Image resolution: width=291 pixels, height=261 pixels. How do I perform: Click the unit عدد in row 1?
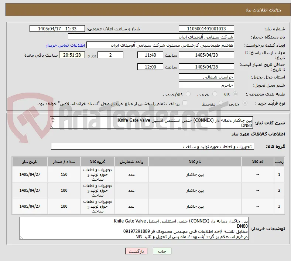[x=131, y=174]
